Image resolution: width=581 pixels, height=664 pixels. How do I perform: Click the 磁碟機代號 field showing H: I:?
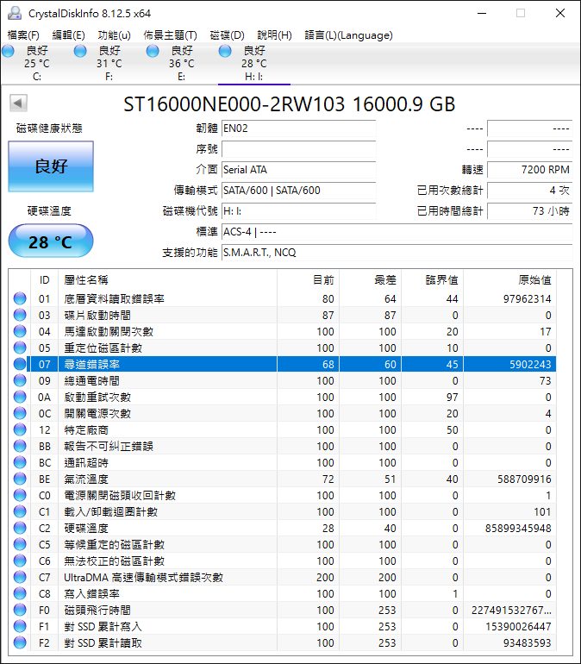[299, 211]
